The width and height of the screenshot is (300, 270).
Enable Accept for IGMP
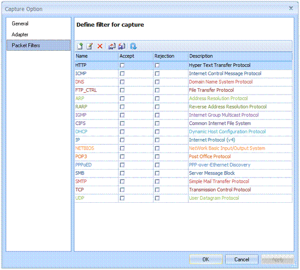click(122, 115)
